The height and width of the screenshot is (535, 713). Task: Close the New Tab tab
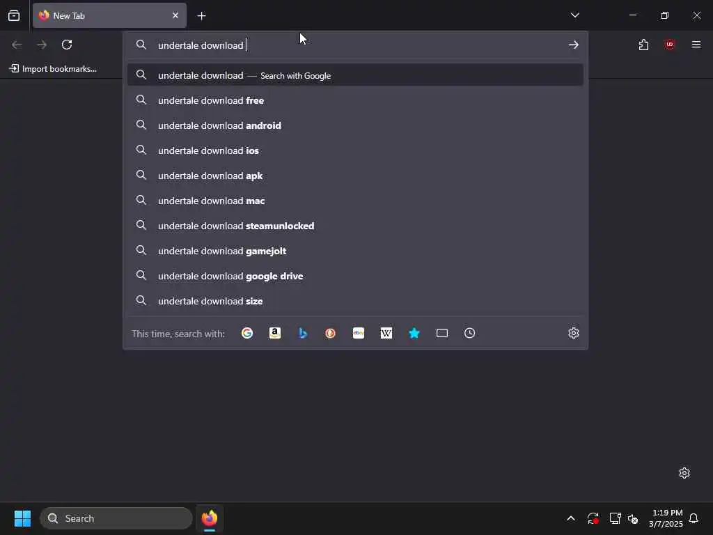click(175, 15)
